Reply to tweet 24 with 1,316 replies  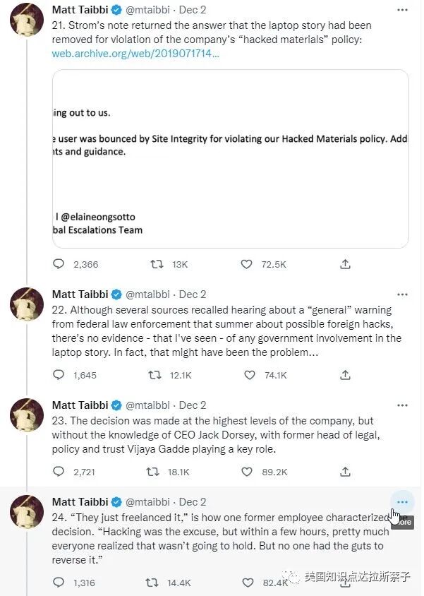pyautogui.click(x=59, y=583)
